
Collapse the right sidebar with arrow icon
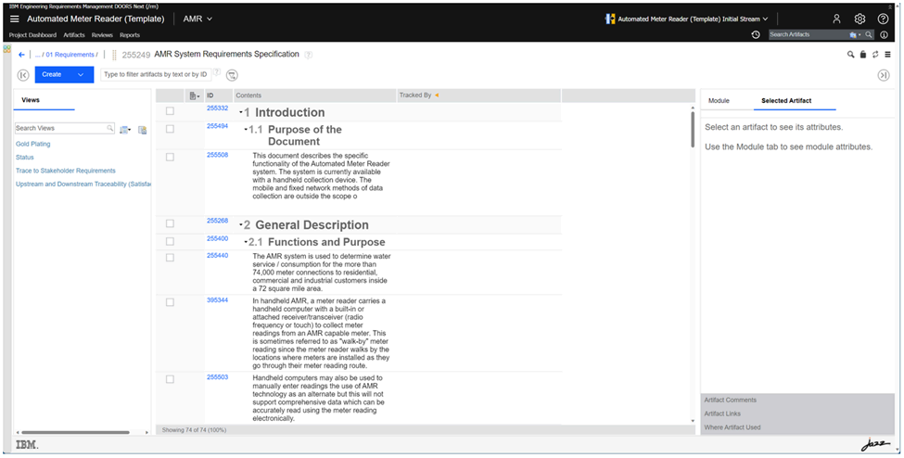pos(884,75)
